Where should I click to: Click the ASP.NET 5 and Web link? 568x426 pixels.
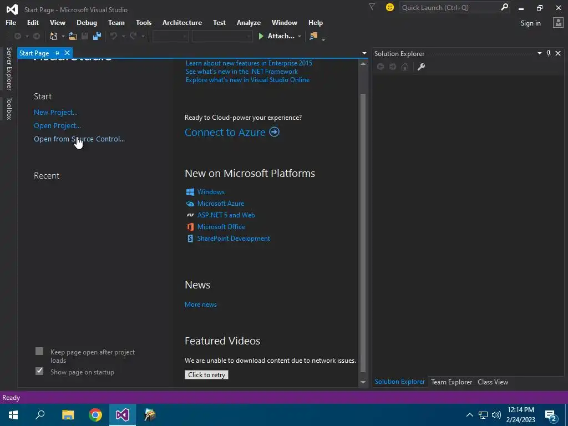[226, 215]
